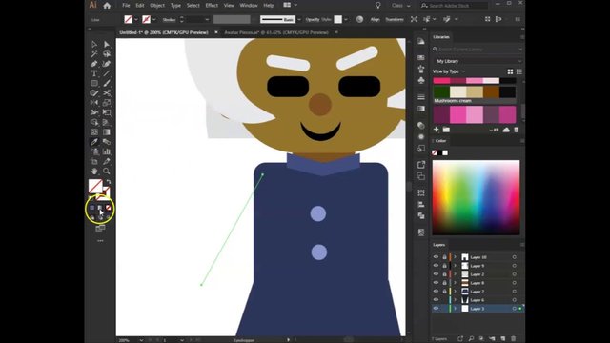This screenshot has height=343, width=610.
Task: Select the Type tool
Action: 94,73
